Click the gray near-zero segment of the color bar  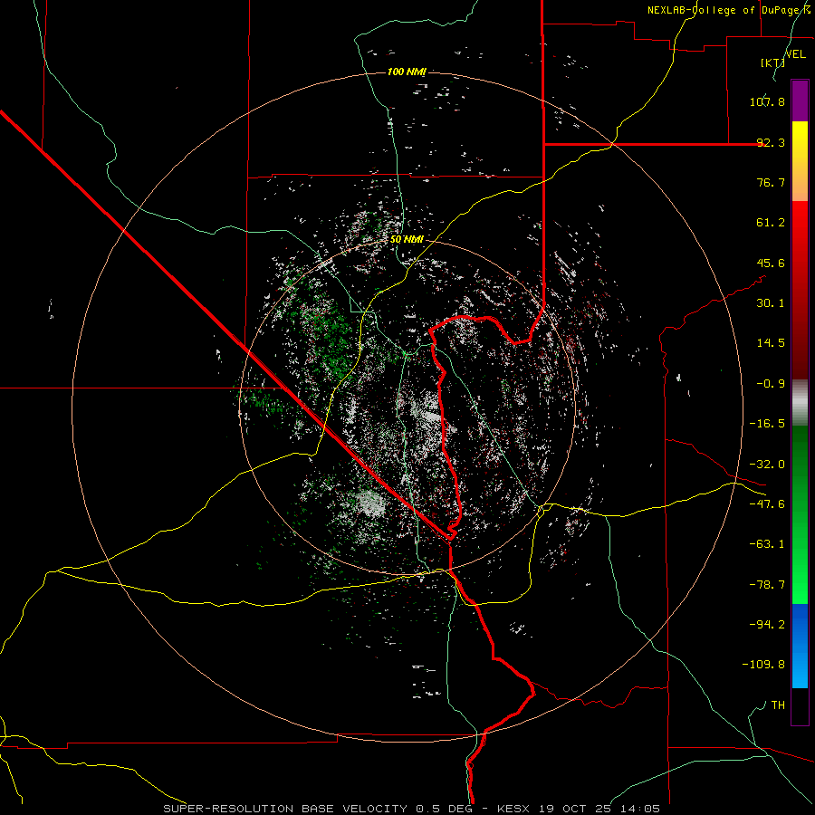[800, 402]
